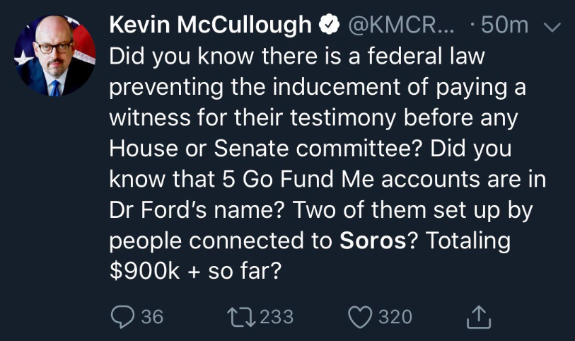This screenshot has width=575, height=341.
Task: Click the reply speech bubble icon
Action: [x=123, y=316]
